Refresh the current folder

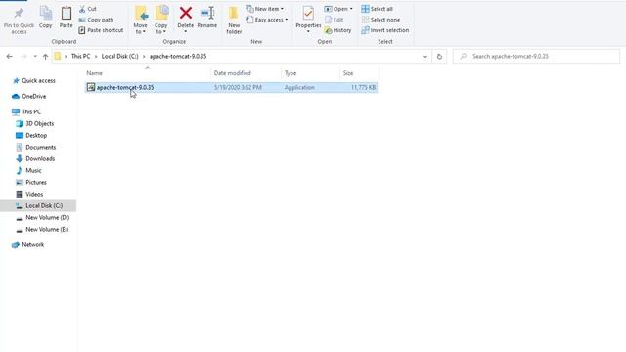pyautogui.click(x=439, y=57)
